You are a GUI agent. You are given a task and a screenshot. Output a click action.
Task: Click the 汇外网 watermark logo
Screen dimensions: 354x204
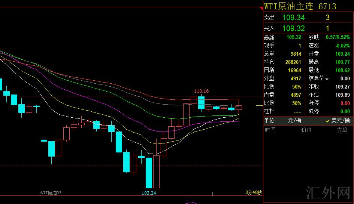coord(328,193)
